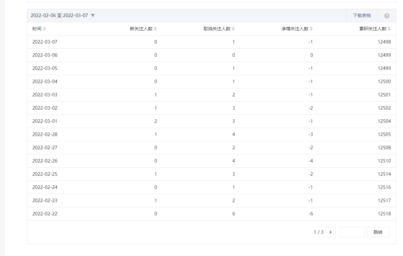Click the 2022-02-28 date cell

[45, 134]
